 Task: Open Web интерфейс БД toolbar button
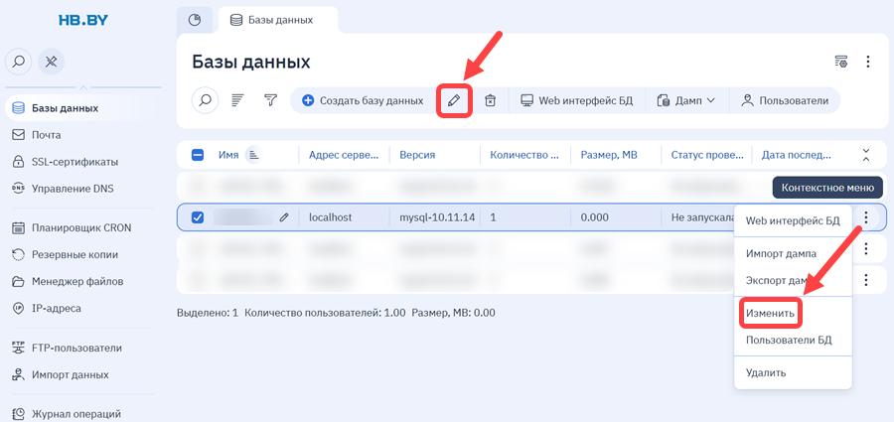pos(577,100)
